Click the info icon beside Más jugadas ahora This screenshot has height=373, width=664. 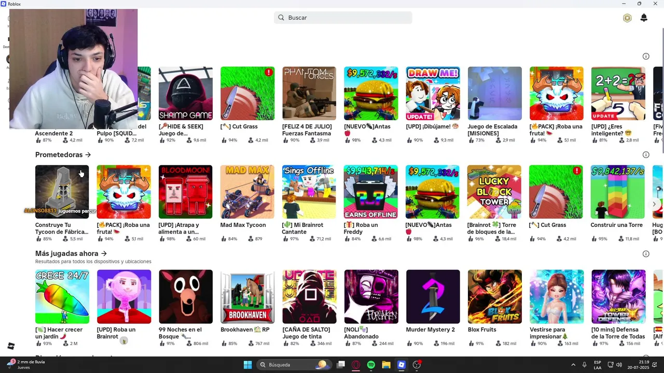coord(646,254)
